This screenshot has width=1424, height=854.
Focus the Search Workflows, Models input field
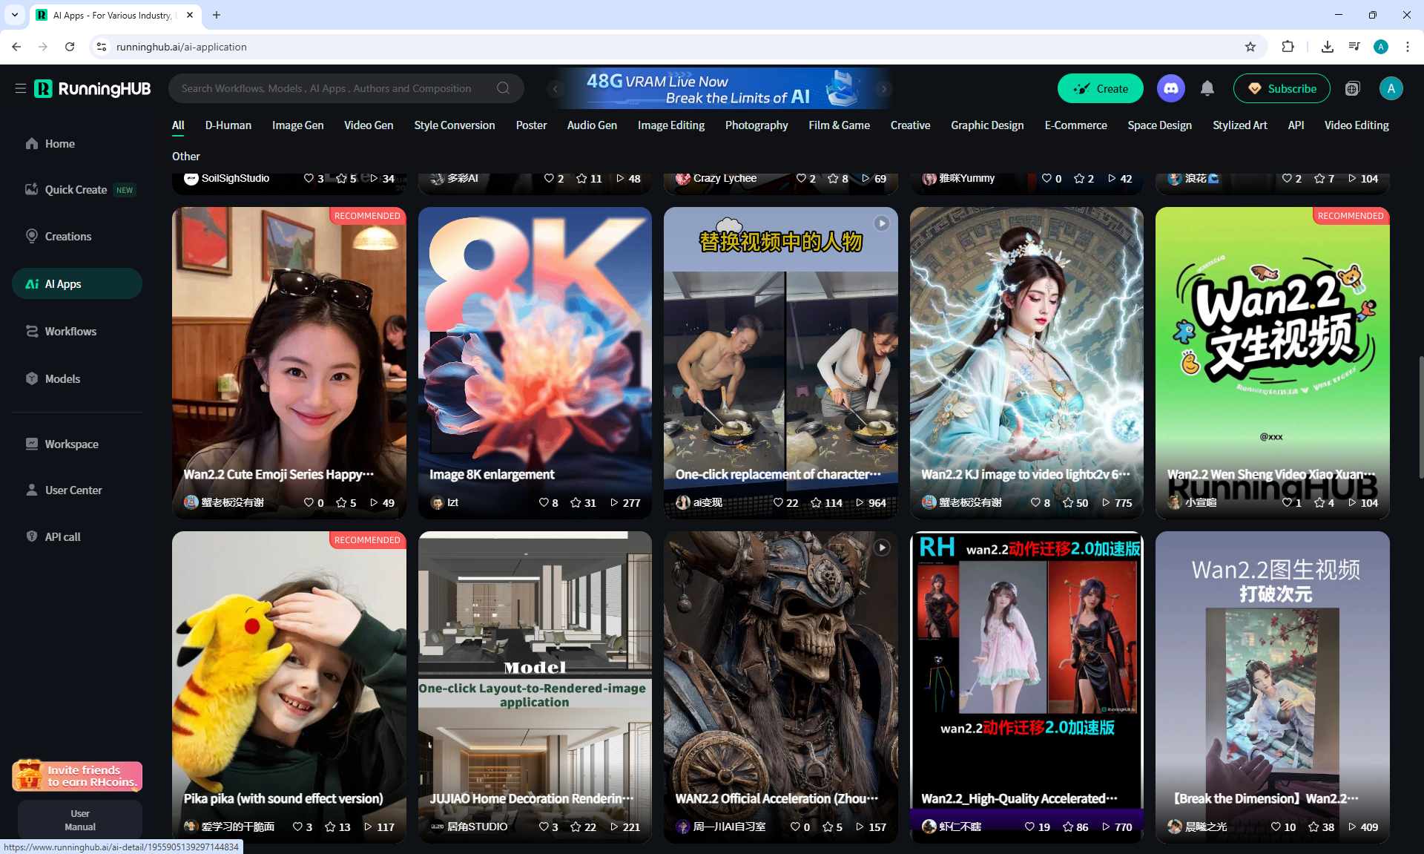[326, 88]
